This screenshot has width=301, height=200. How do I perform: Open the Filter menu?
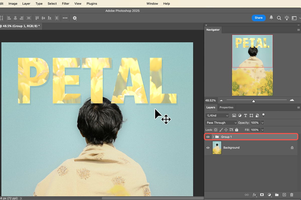[66, 3]
